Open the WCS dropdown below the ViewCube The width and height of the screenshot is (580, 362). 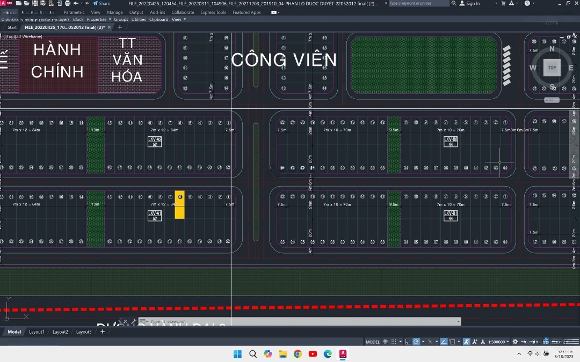click(552, 100)
